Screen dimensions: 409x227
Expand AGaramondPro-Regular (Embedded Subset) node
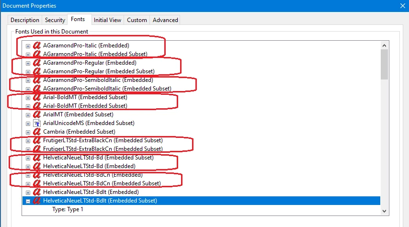[x=28, y=72]
